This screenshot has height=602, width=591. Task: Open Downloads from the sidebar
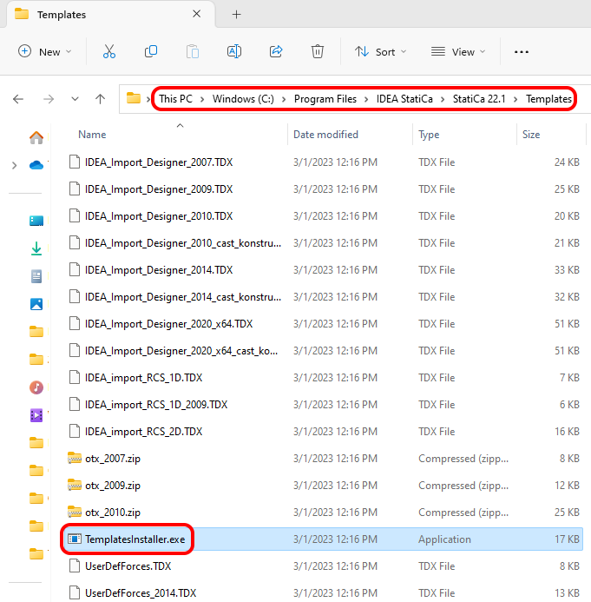pos(36,249)
